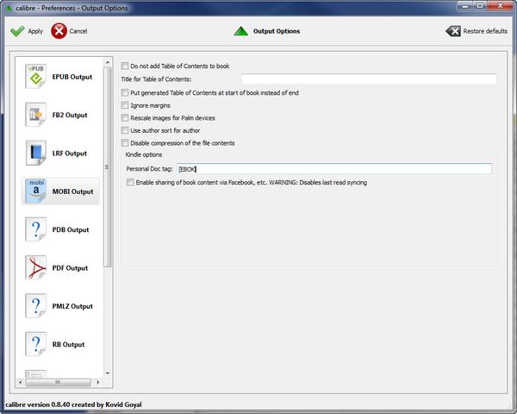This screenshot has height=414, width=517.
Task: Toggle Disable compression of file contents
Action: (x=125, y=143)
